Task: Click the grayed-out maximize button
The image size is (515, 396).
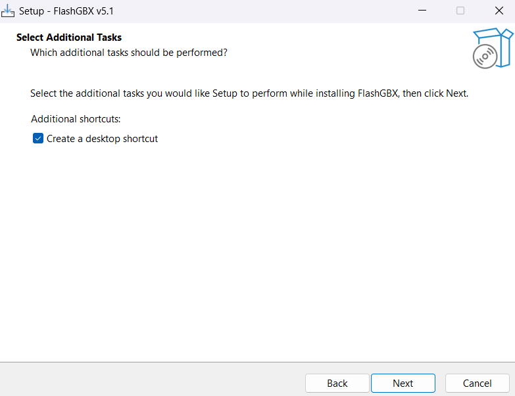Action: click(x=460, y=11)
